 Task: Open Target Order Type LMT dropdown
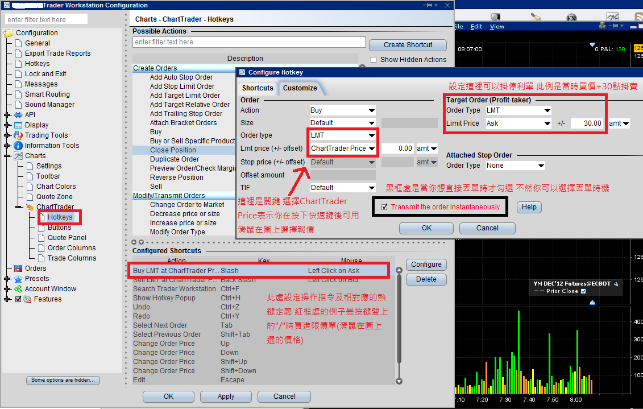pos(518,110)
